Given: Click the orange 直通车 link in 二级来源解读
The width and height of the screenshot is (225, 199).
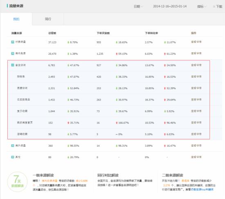Looking at the screenshot, I should (185, 181).
